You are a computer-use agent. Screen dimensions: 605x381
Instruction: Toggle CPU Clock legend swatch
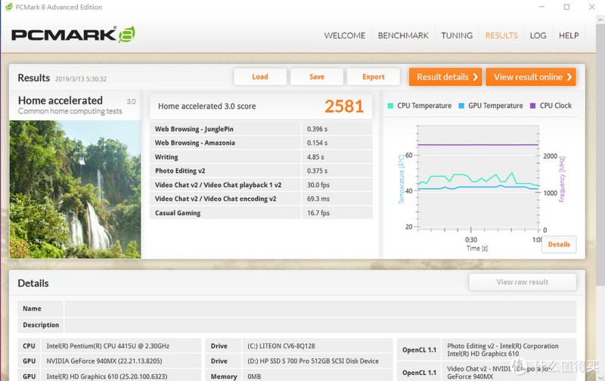(x=533, y=106)
